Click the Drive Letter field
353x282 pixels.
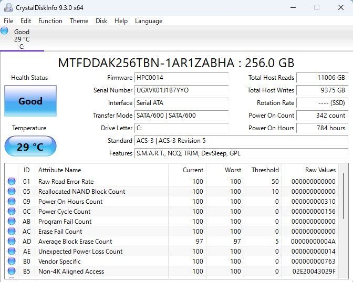(181, 128)
